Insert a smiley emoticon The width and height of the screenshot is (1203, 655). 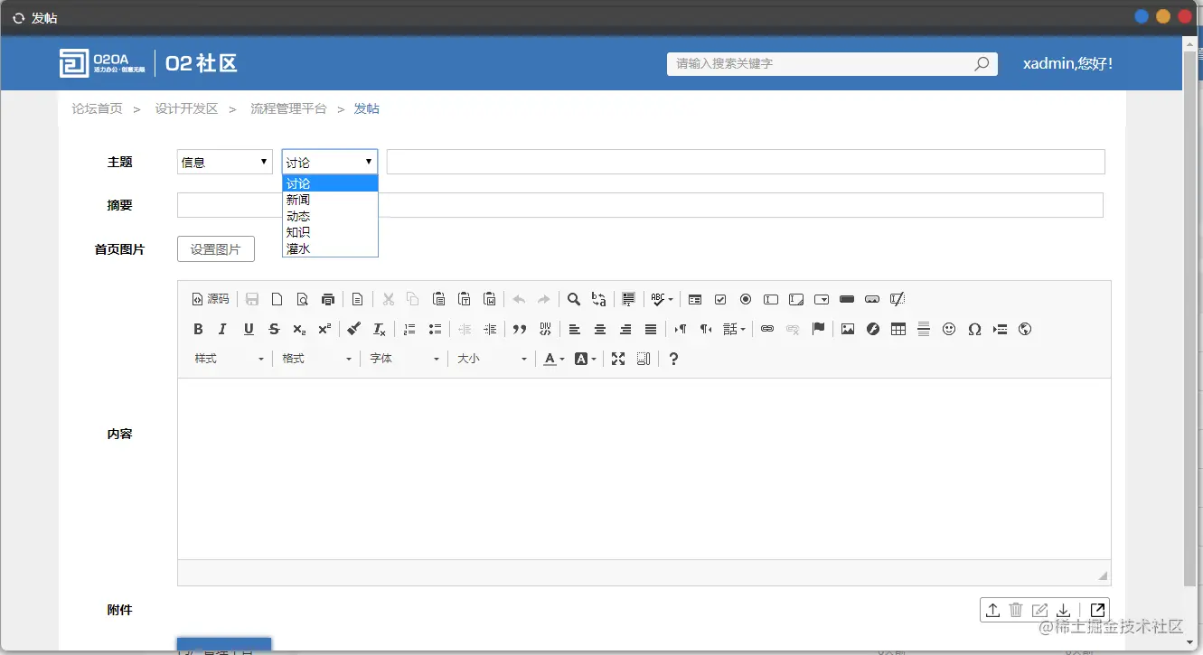coord(949,329)
